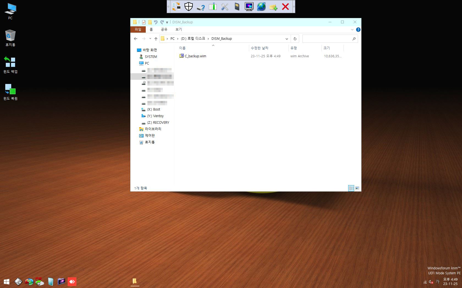Click the redo quick access icon

tap(162, 22)
